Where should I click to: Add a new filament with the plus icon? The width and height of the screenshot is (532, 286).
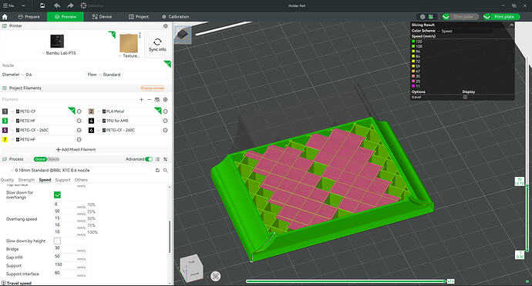point(142,99)
